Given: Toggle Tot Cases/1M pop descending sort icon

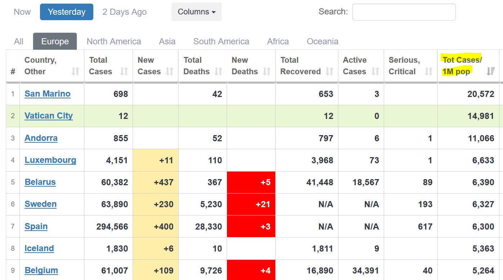Looking at the screenshot, I should [490, 71].
